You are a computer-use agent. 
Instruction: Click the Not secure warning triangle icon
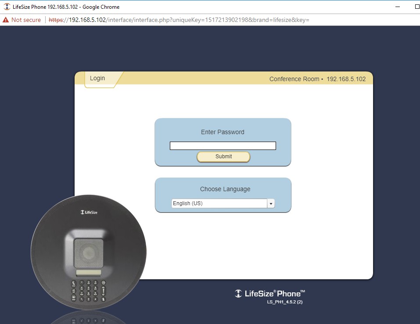click(6, 20)
